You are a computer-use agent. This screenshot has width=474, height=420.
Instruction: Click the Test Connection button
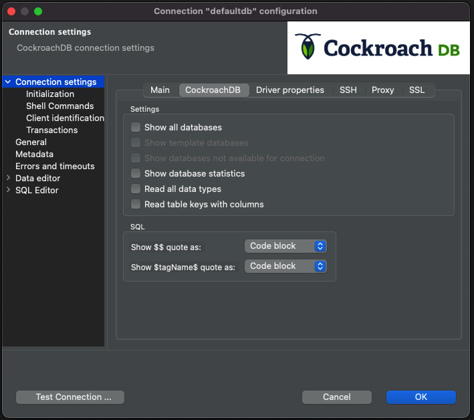(x=70, y=397)
